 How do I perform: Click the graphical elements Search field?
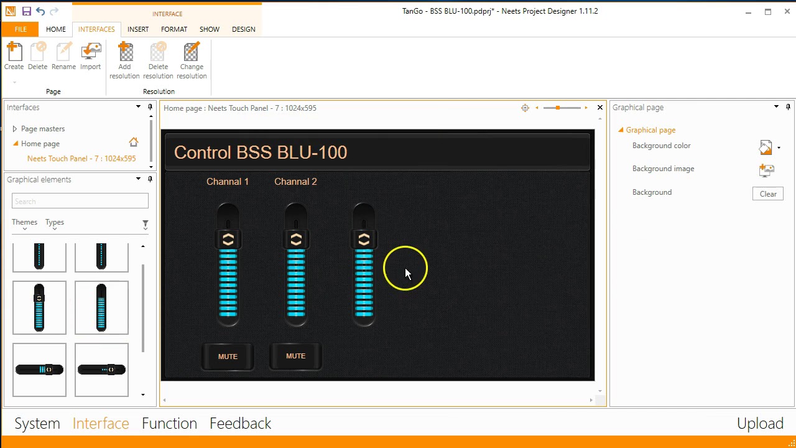80,201
